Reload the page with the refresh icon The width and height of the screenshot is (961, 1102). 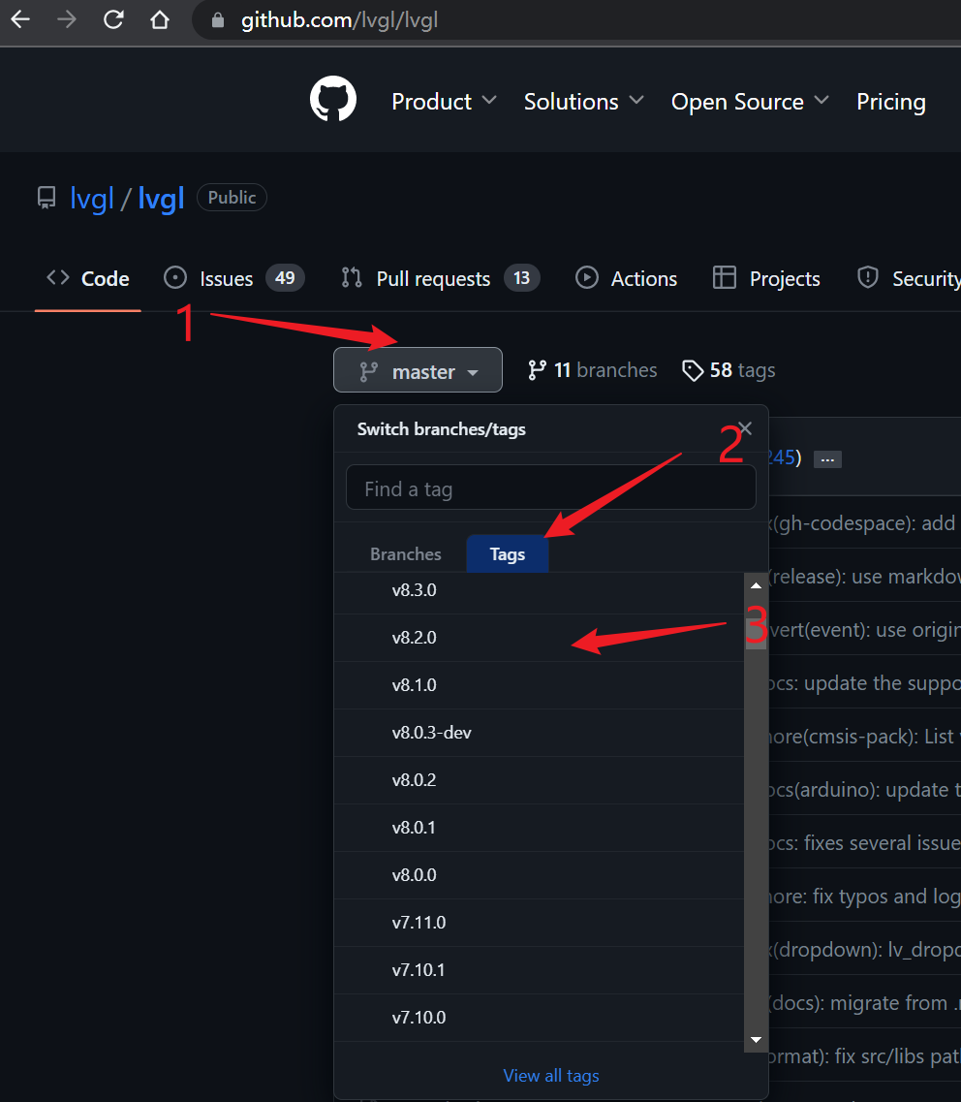click(113, 19)
